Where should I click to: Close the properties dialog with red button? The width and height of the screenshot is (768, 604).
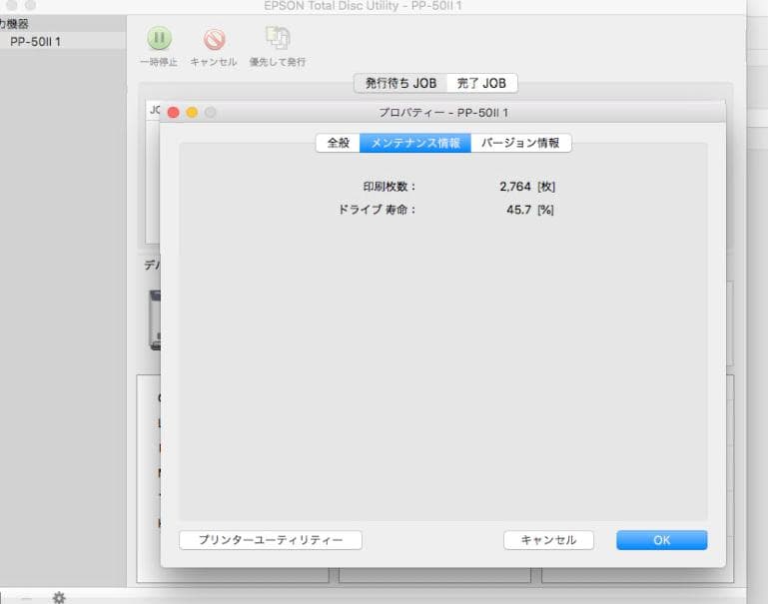coord(174,113)
